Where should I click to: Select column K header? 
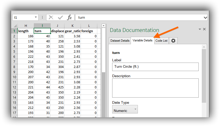coord(73,26)
